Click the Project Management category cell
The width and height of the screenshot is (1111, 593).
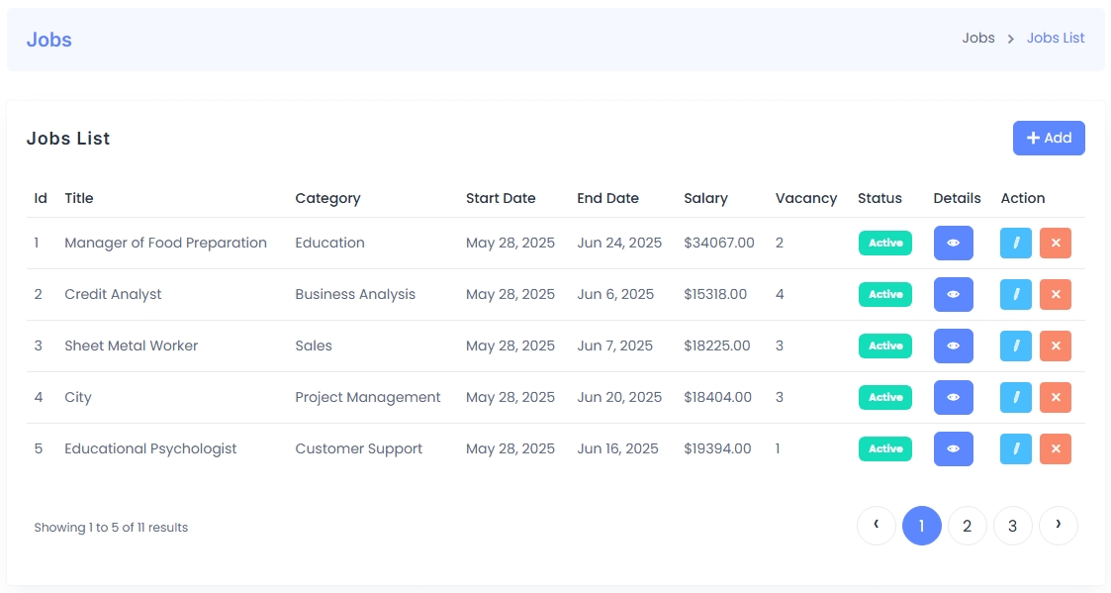pyautogui.click(x=368, y=397)
